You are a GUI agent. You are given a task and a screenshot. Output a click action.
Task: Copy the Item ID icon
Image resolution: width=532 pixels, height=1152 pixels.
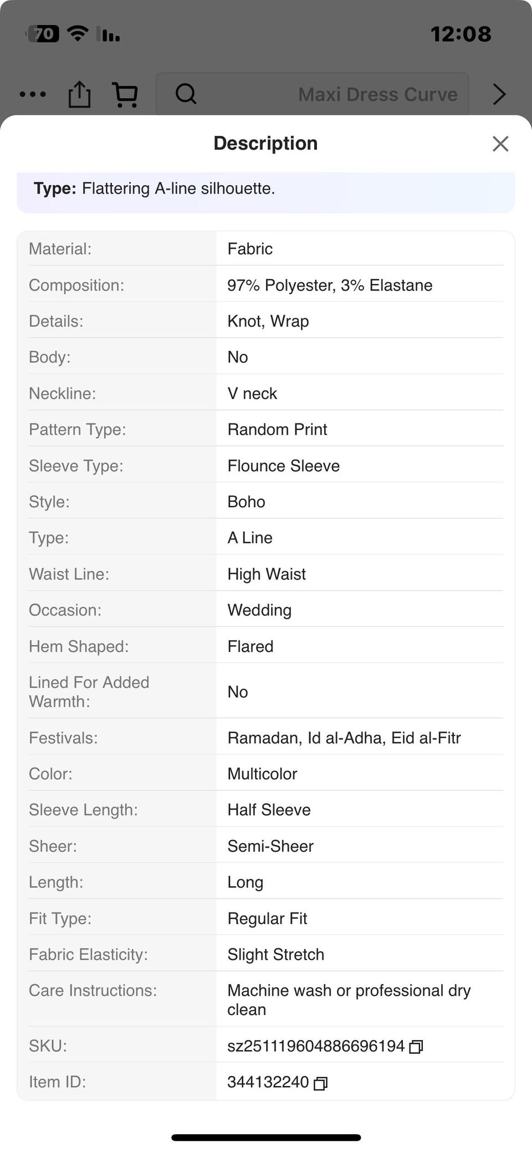(x=321, y=1083)
